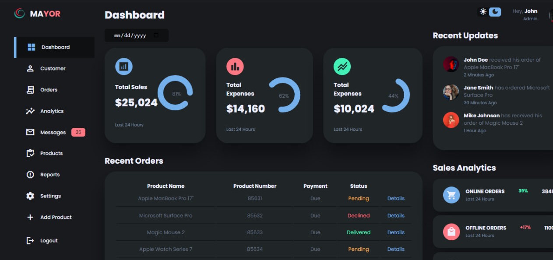This screenshot has width=553, height=260.
Task: Click the Product Number column header
Action: (255, 186)
